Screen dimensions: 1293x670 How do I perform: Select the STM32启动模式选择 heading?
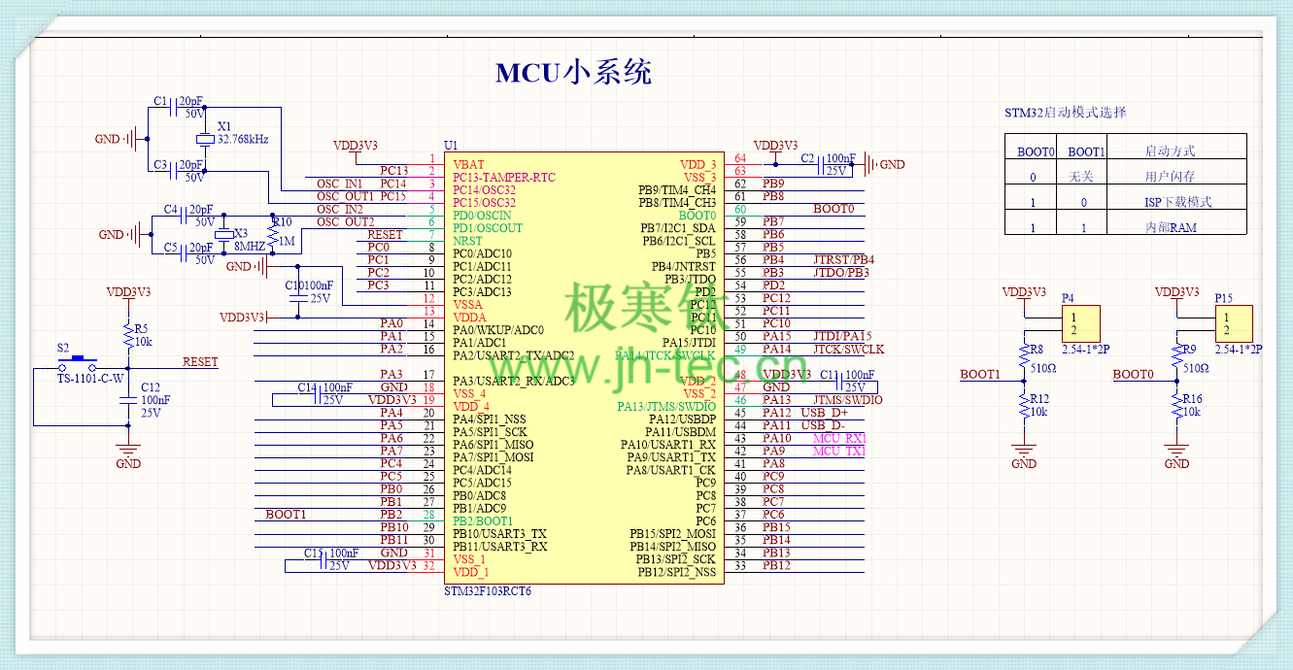1066,113
